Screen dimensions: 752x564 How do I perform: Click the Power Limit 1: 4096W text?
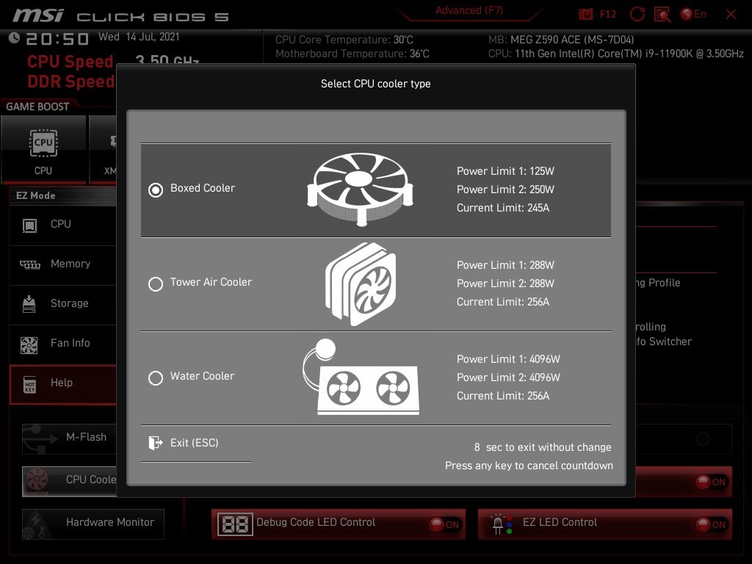coord(508,359)
